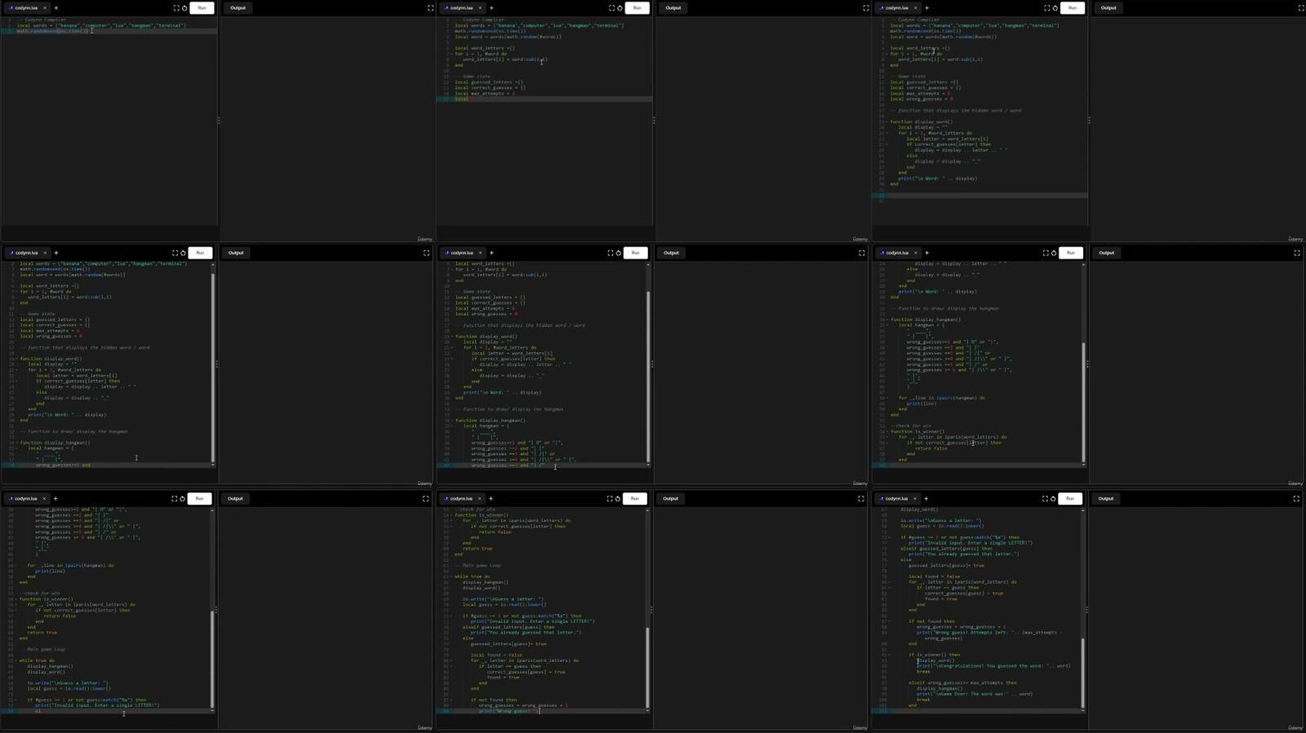
Task: Reset the code in the top-right panel
Action: [1055, 8]
